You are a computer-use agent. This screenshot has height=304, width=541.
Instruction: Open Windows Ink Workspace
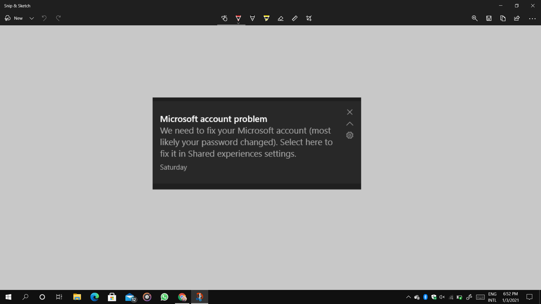click(x=469, y=297)
